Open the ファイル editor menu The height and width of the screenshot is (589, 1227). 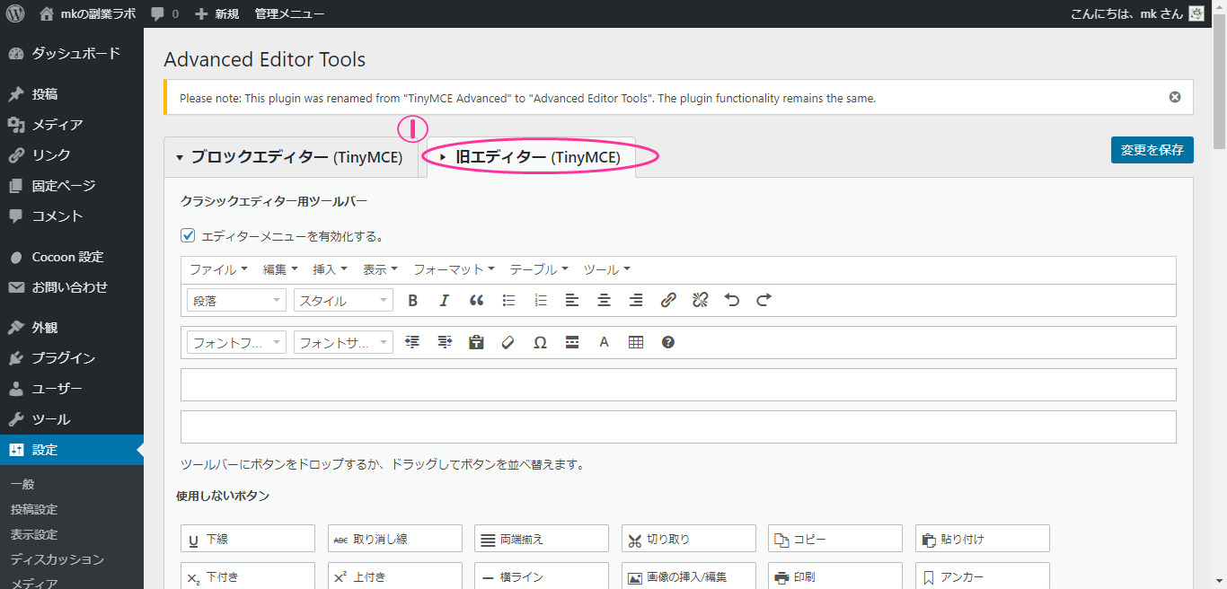tap(218, 269)
